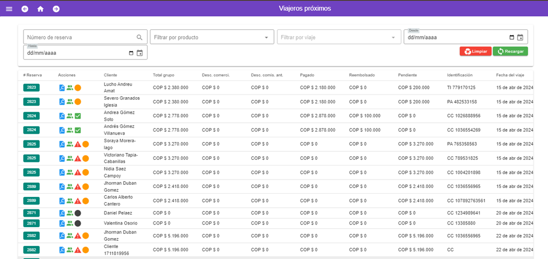Click orange status circle for Severo Granados
Viewport: 548px width, 259px height.
click(77, 102)
